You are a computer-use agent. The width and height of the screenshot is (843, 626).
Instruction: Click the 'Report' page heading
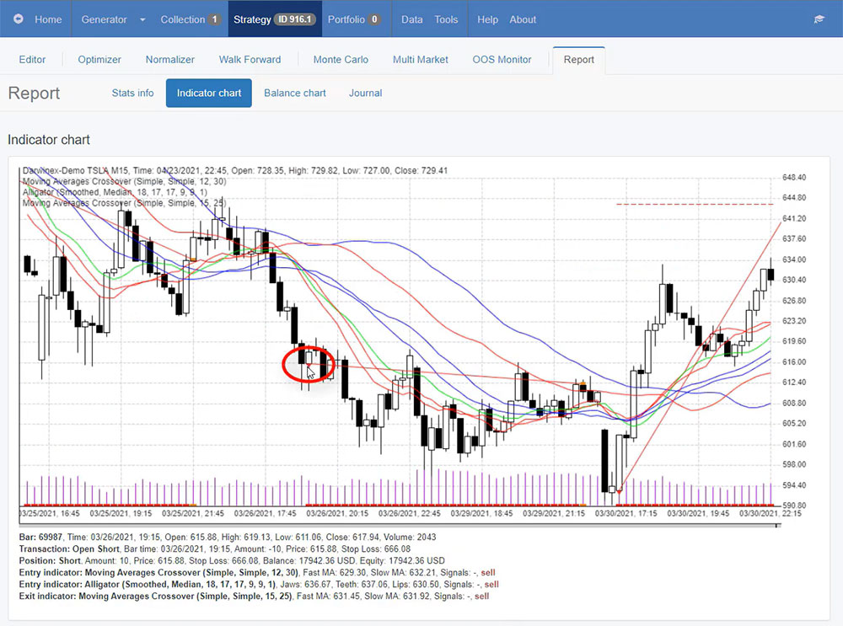pos(34,93)
